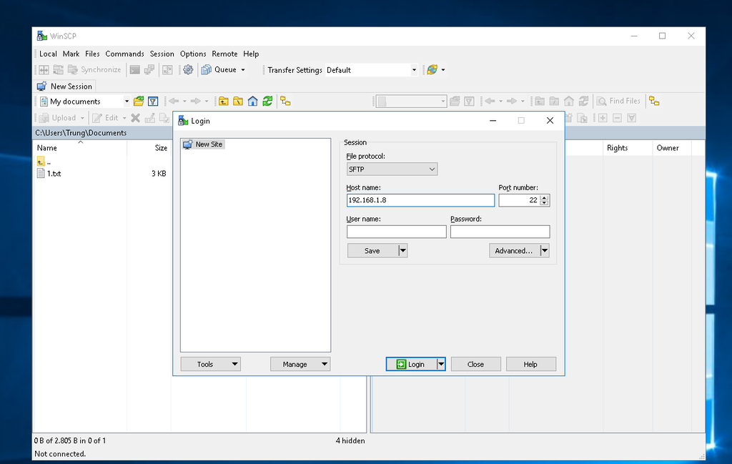Click the Queue icon in the toolbar
The image size is (732, 464).
207,70
